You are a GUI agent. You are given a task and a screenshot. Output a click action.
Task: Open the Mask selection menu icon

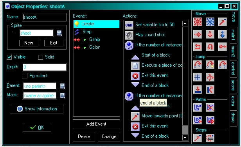pyautogui.click(x=63, y=96)
